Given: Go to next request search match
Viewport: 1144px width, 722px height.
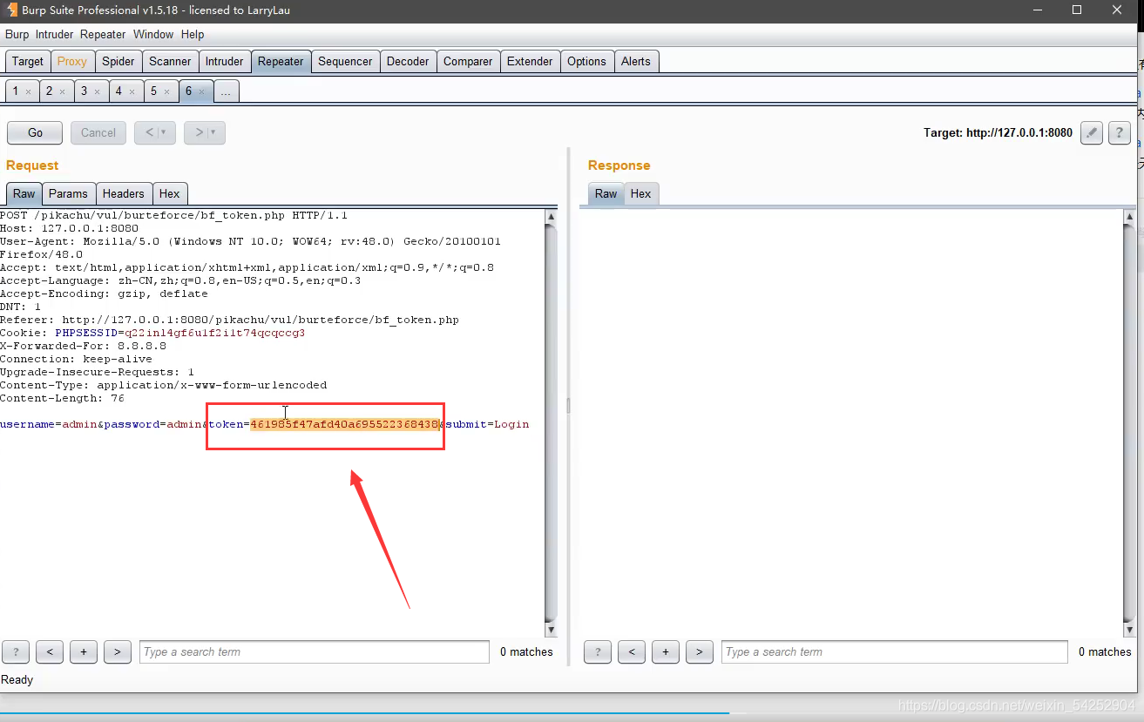Looking at the screenshot, I should pos(118,651).
